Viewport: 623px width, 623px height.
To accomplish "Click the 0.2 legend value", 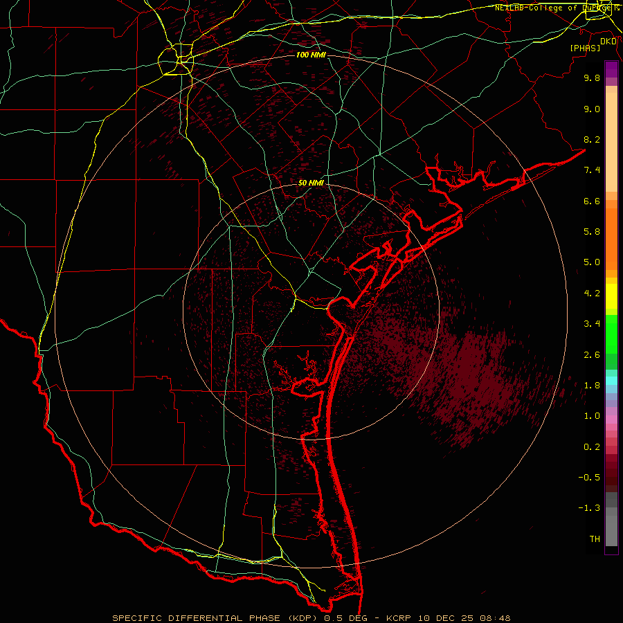I will click(x=592, y=447).
